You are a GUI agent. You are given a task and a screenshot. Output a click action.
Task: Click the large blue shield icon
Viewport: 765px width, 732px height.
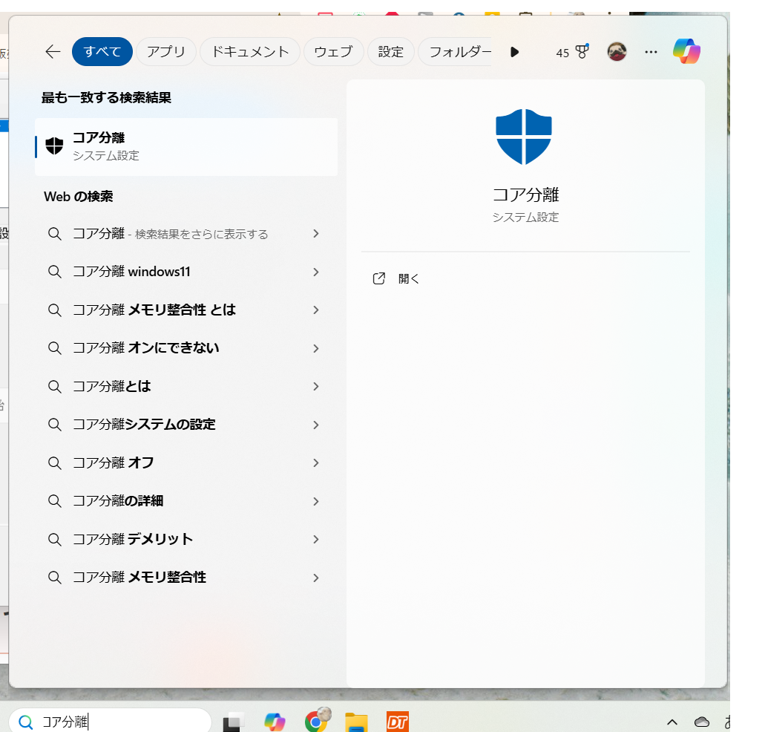coord(524,137)
